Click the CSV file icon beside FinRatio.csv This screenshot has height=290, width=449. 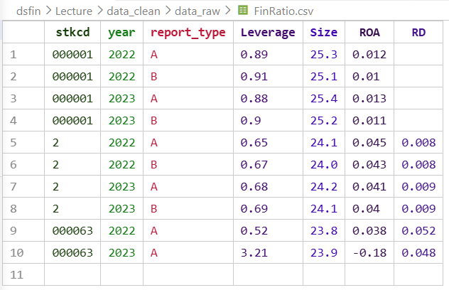(x=243, y=11)
